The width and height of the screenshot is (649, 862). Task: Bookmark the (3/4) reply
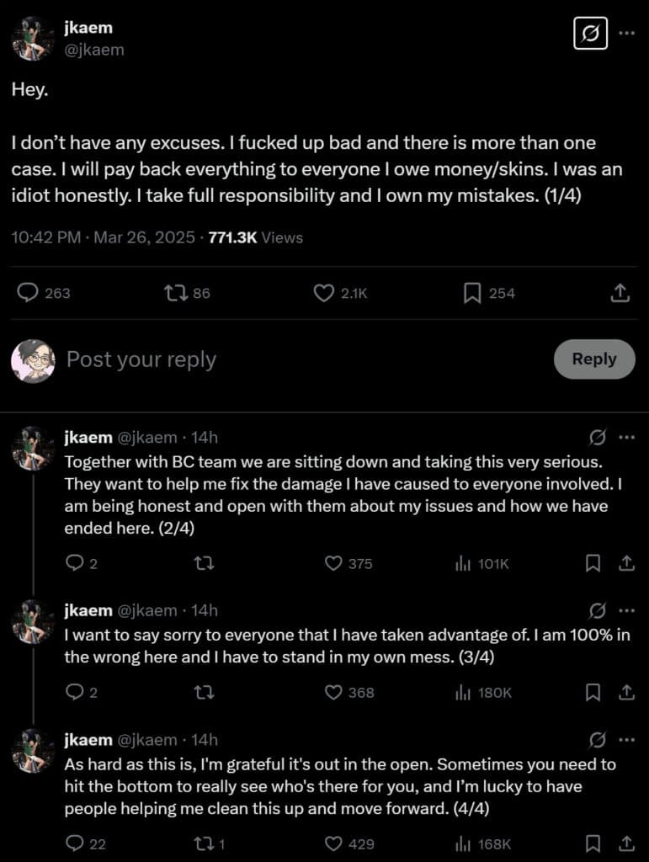(x=593, y=693)
